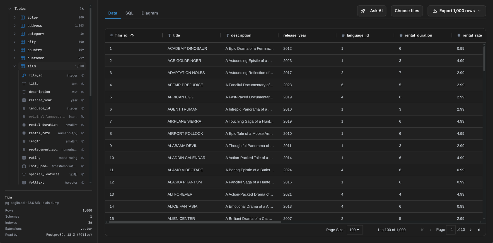Click Export 1,000 rows button

tap(457, 11)
